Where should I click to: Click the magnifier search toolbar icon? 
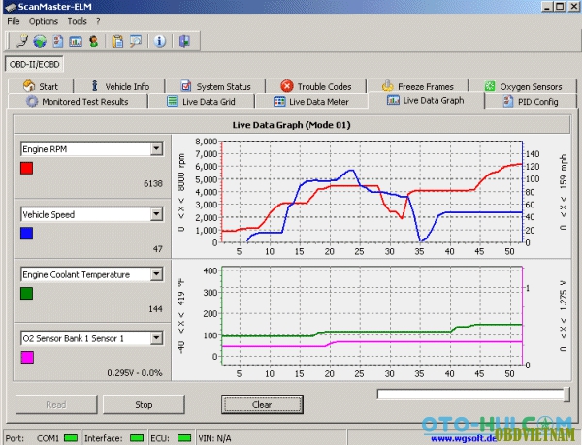click(136, 41)
